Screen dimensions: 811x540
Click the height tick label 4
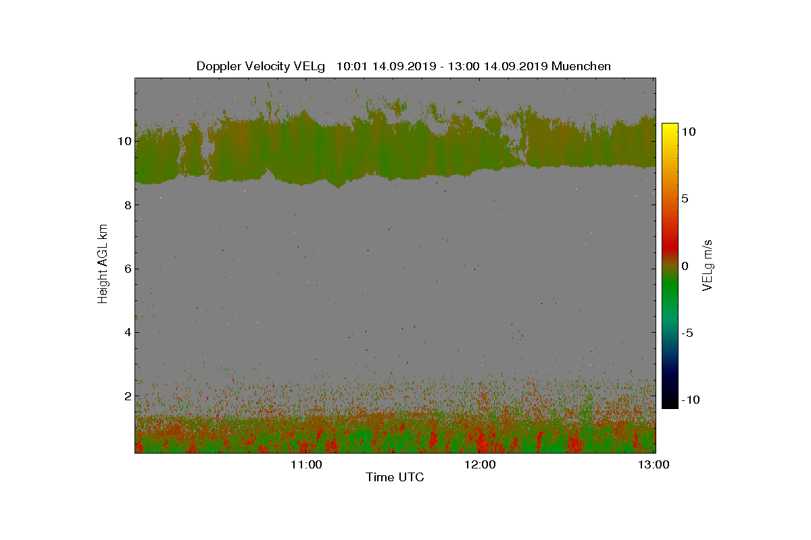point(126,332)
